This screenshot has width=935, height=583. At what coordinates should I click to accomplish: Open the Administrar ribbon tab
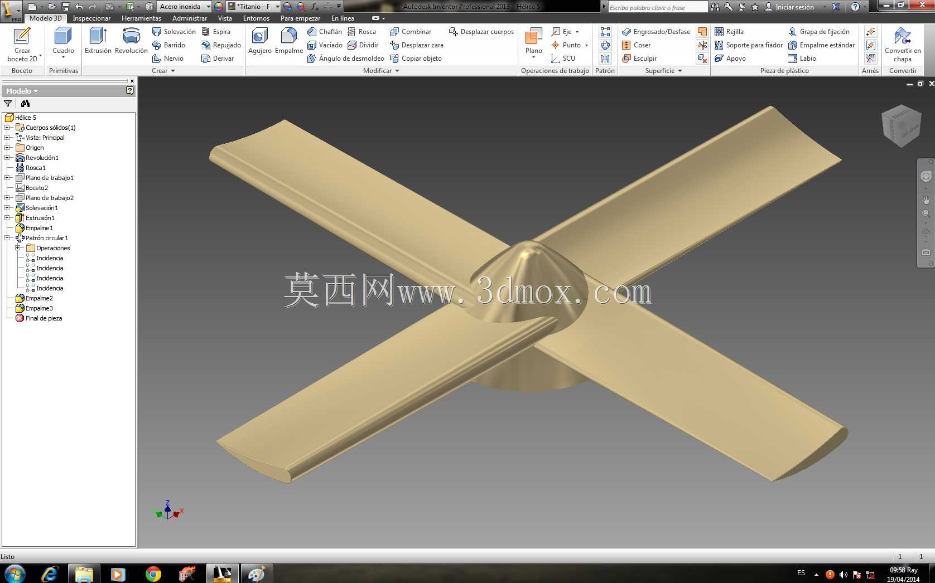tap(190, 18)
